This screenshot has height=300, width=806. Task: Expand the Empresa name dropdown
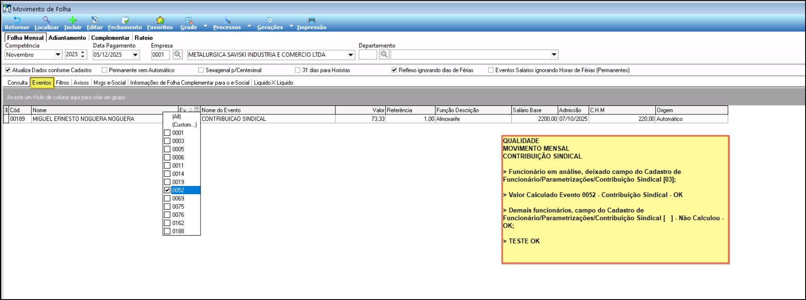click(x=351, y=54)
